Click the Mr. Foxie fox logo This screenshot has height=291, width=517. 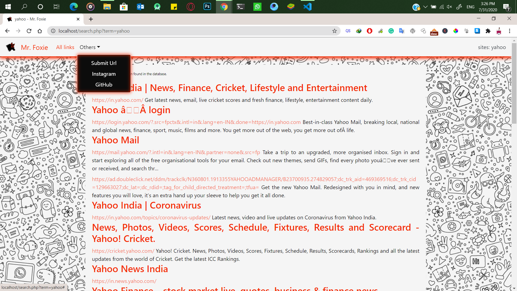pos(11,47)
